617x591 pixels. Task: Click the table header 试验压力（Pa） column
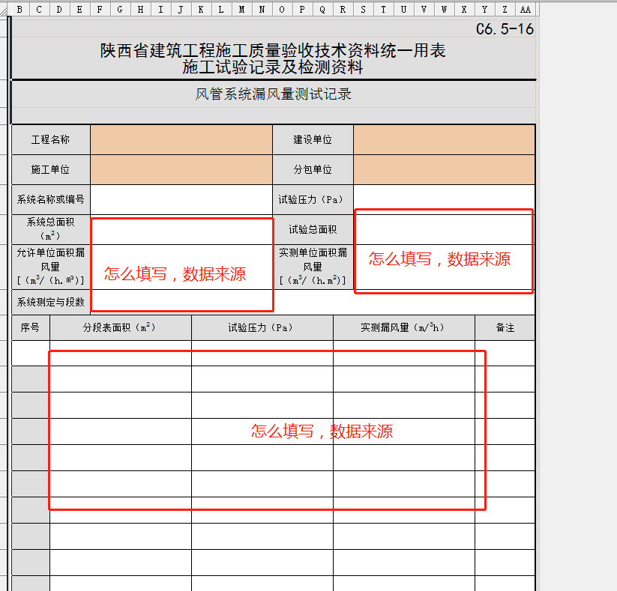coord(262,327)
